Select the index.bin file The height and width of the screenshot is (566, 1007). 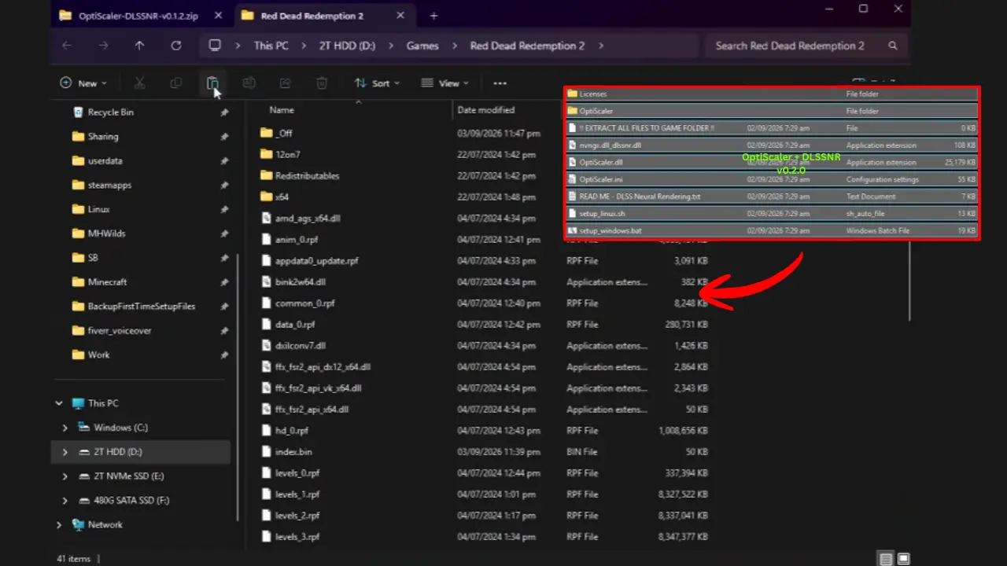(x=293, y=452)
